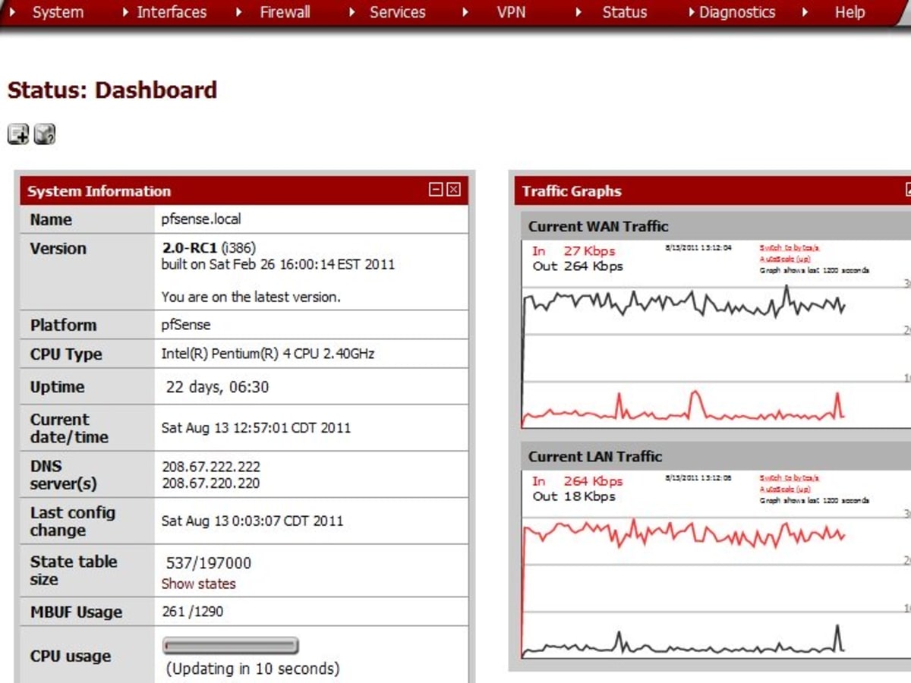Click 'built on Sat Feb 26 16:00:14 EST 2011'
The width and height of the screenshot is (911, 683).
[278, 265]
